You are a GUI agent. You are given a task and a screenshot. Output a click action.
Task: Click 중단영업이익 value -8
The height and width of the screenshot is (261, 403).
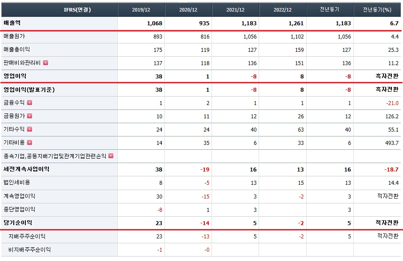pos(160,210)
